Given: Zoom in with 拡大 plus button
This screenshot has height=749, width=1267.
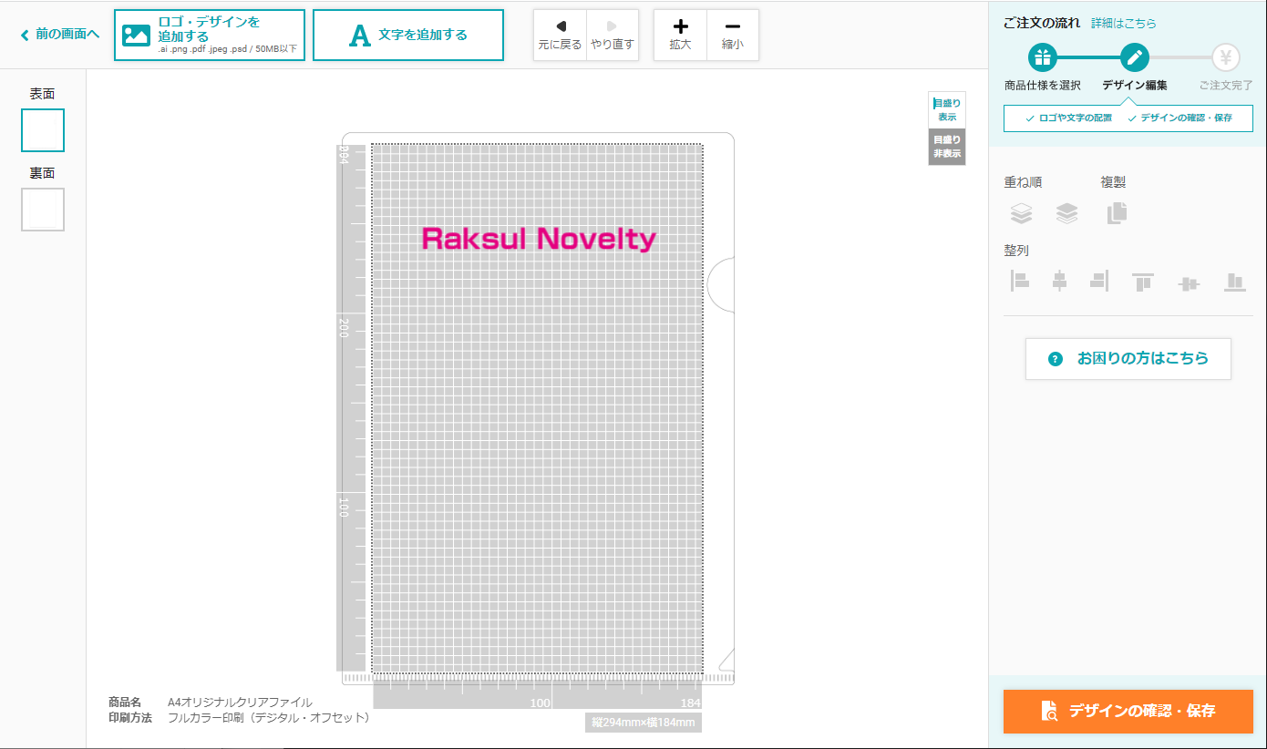Looking at the screenshot, I should click(x=680, y=36).
